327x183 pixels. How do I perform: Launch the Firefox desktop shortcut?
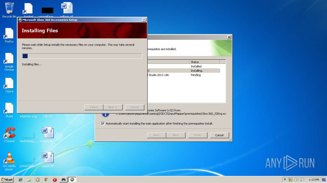(x=9, y=35)
